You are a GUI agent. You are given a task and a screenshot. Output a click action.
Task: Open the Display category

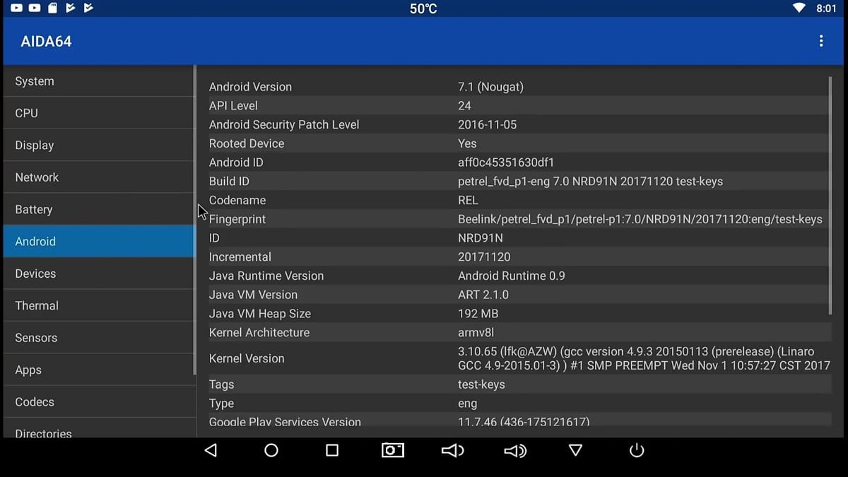[x=98, y=145]
